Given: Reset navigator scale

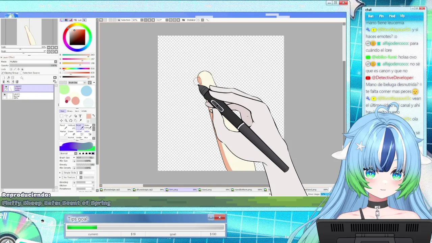Looking at the screenshot, I should click(56, 48).
